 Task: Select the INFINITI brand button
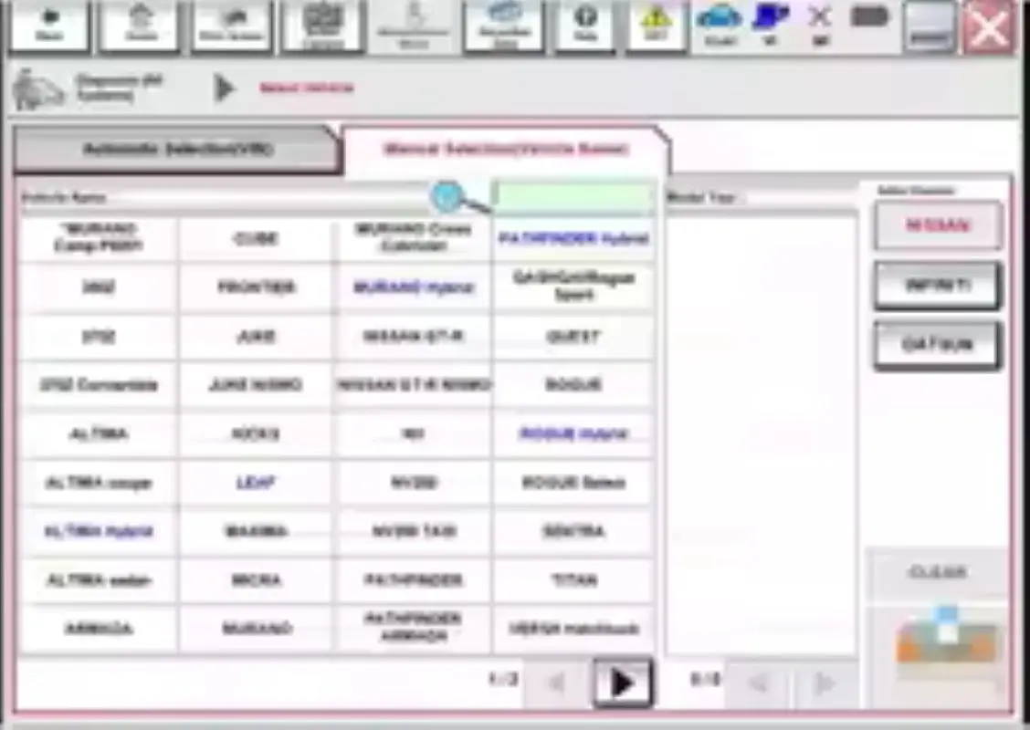937,286
